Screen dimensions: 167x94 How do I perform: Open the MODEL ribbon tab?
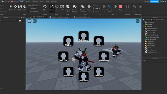coord(28,2)
